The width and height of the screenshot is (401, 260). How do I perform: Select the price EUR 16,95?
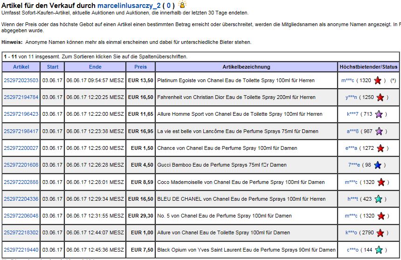[x=140, y=131]
